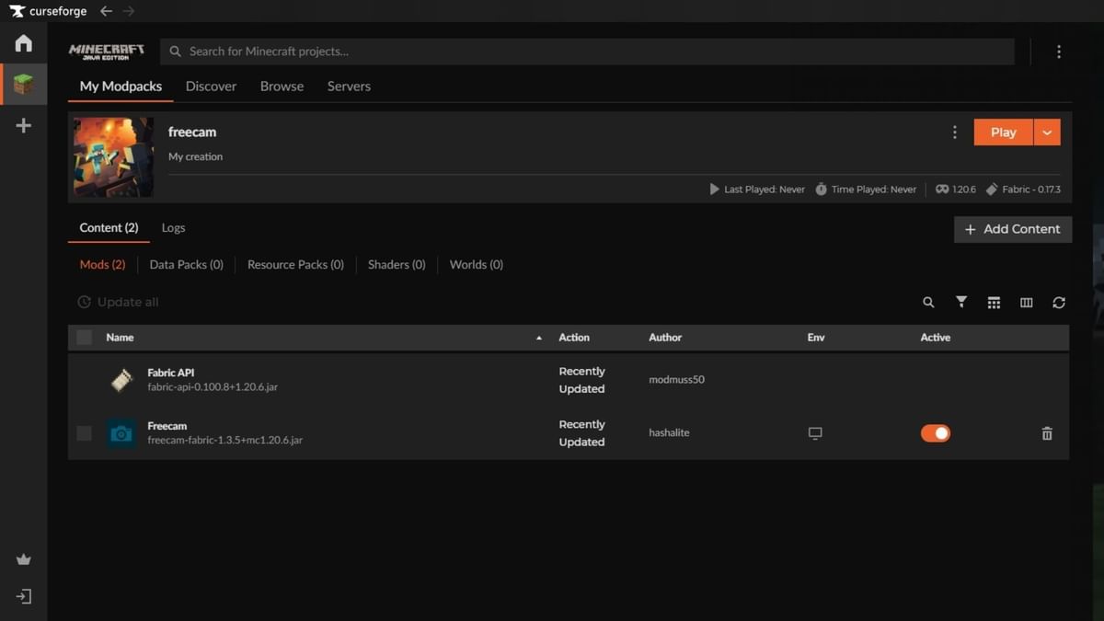Search mods using the magnifier icon
The width and height of the screenshot is (1104, 621).
pyautogui.click(x=928, y=303)
